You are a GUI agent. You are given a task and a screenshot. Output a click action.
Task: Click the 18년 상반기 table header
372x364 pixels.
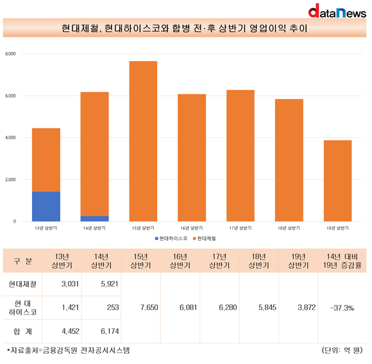(259, 261)
